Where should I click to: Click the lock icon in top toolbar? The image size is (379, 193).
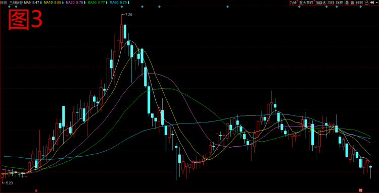[x=367, y=3]
